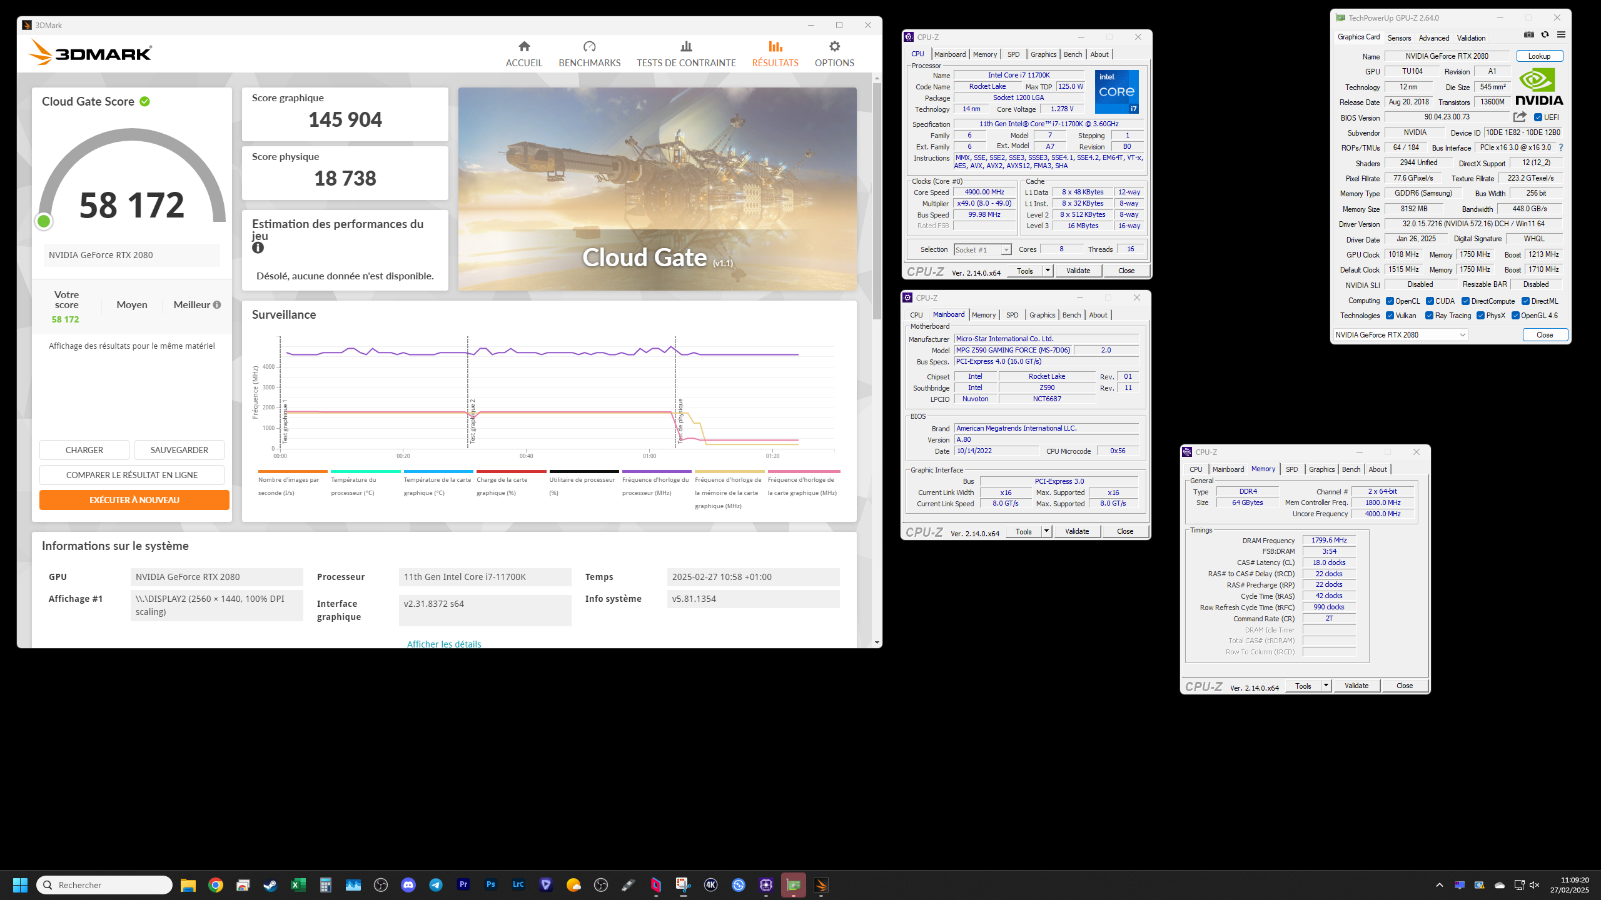Screen dimensions: 1601x900
Task: Open the Socket #1 selection dropdown
Action: [982, 249]
